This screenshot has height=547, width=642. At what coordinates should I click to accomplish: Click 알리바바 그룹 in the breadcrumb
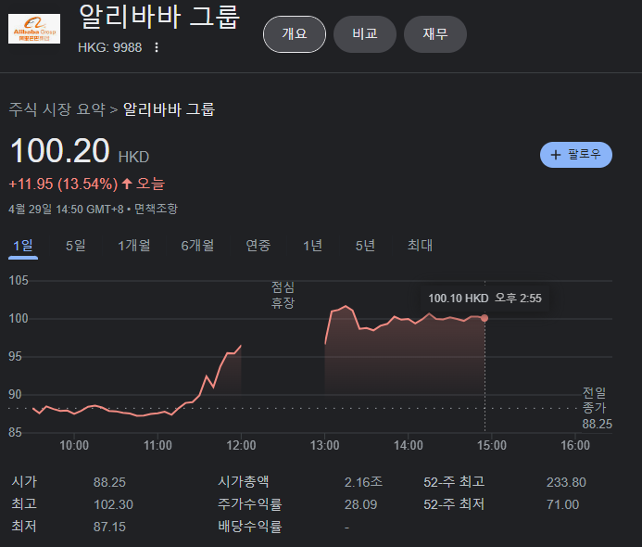click(x=170, y=109)
